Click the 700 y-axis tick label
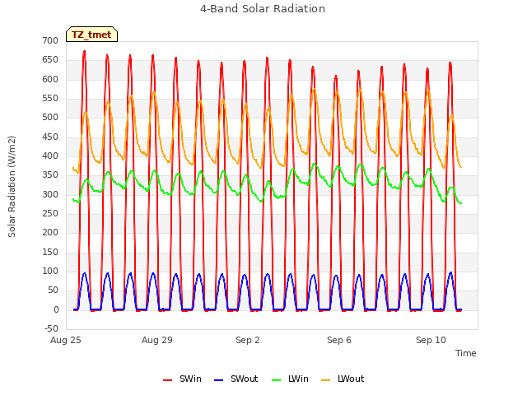The height and width of the screenshot is (395, 527). (50, 40)
